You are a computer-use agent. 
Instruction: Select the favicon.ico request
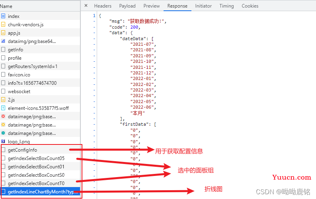point(40,74)
